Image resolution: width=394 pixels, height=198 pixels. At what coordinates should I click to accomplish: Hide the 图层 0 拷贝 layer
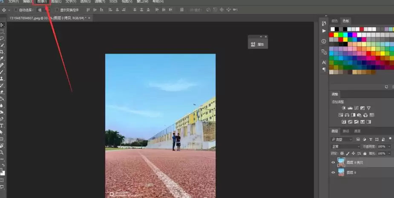333,162
